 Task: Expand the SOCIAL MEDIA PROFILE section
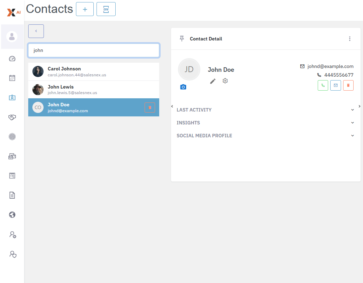(x=352, y=136)
